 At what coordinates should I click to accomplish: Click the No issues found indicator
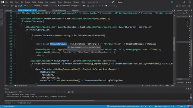coord(21,85)
